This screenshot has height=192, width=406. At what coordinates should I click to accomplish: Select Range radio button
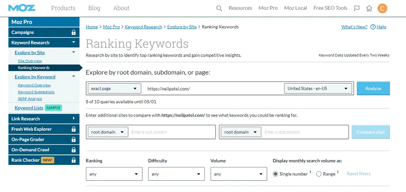click(319, 174)
